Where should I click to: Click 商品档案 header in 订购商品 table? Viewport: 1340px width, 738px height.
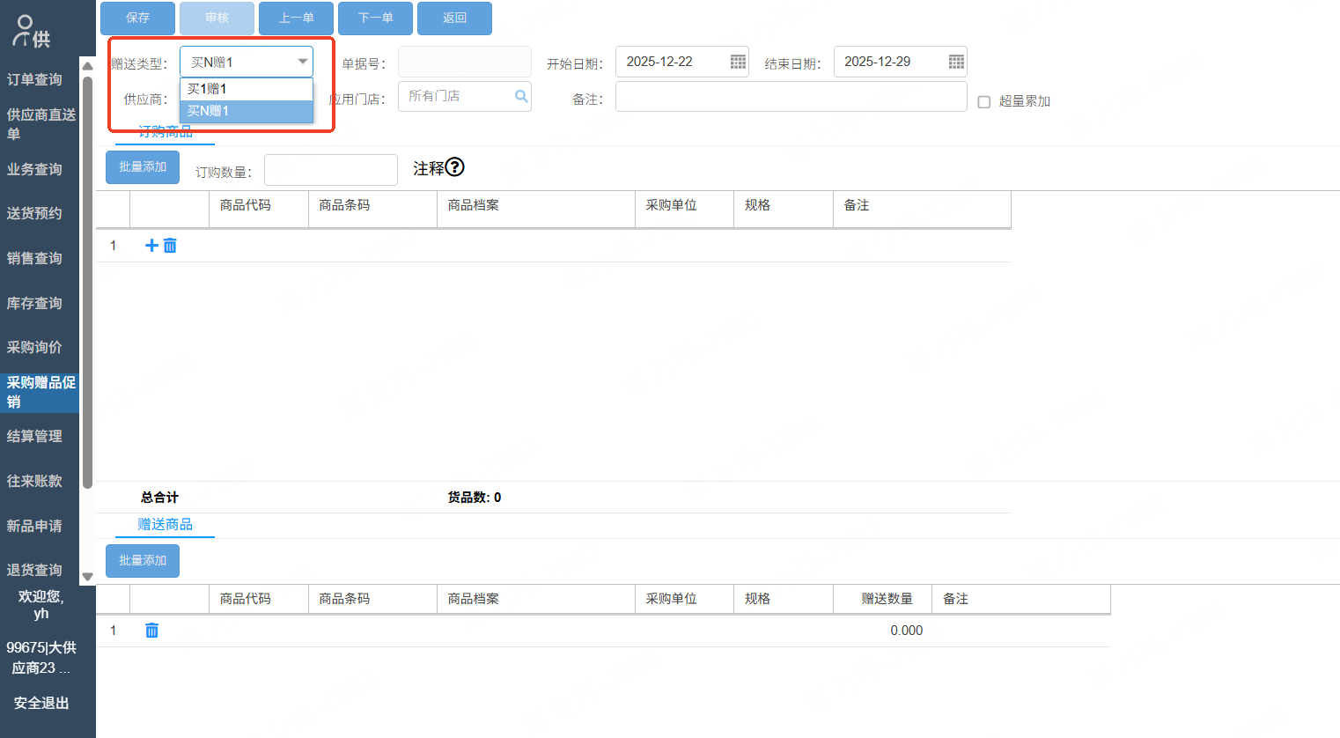(536, 210)
